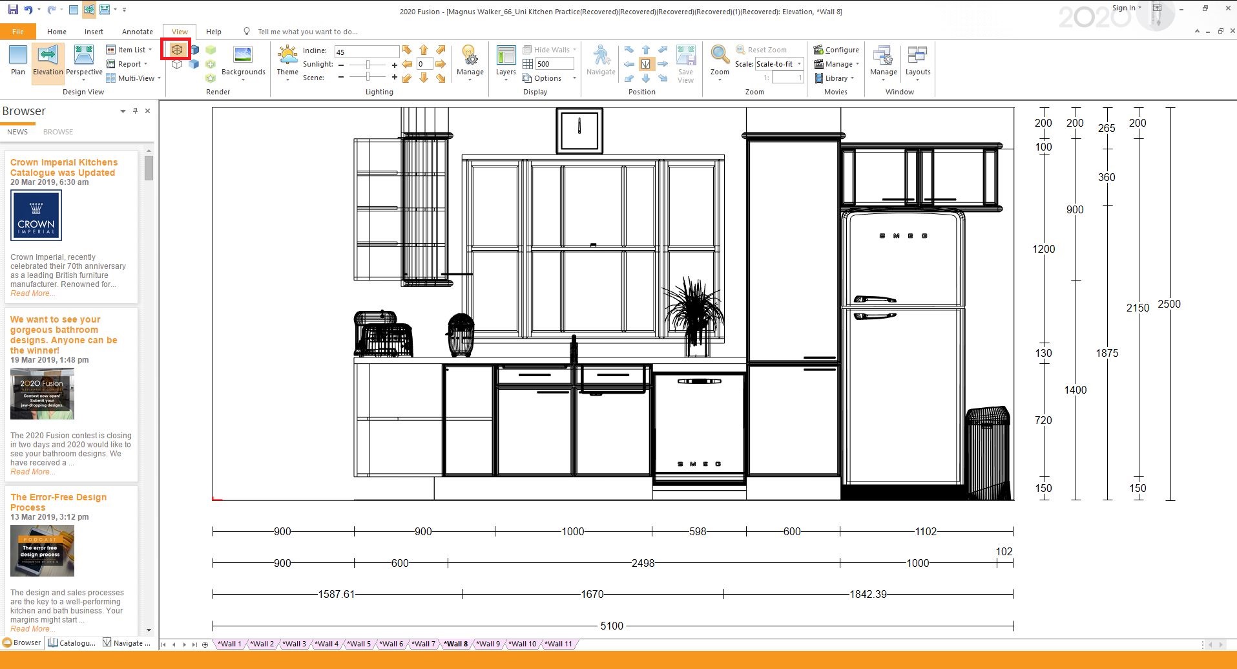Open the Layers display icon
This screenshot has height=669, width=1237.
[x=506, y=56]
